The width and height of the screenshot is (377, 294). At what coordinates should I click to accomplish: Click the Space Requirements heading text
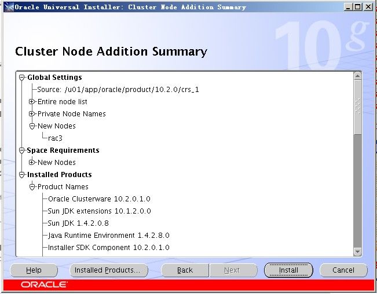pyautogui.click(x=63, y=150)
